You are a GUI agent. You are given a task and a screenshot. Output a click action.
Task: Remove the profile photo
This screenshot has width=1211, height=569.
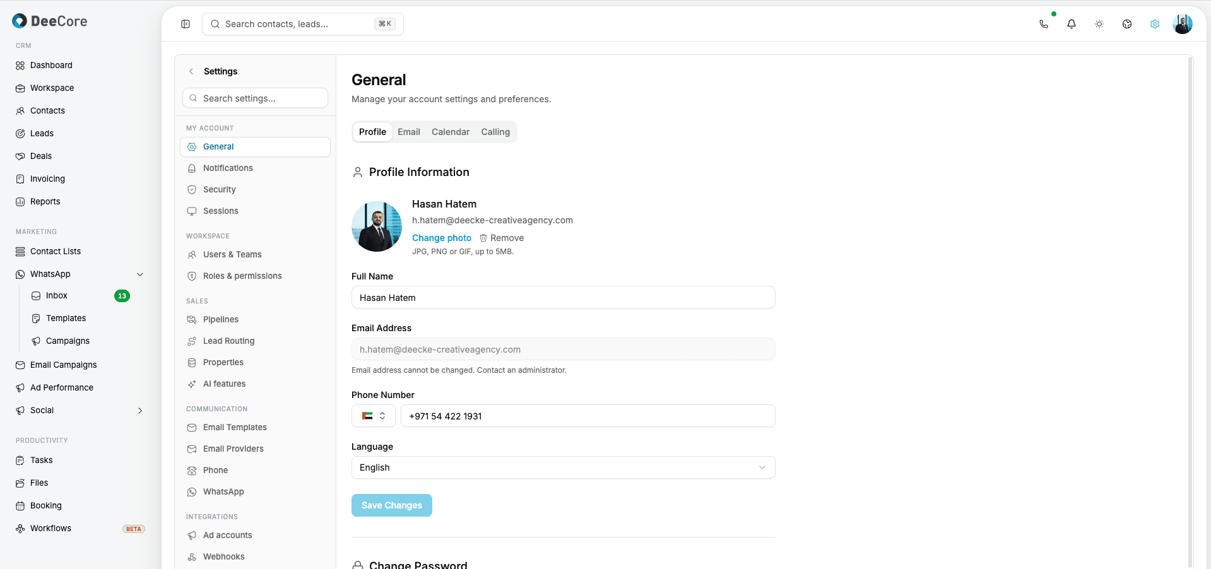[x=502, y=238]
